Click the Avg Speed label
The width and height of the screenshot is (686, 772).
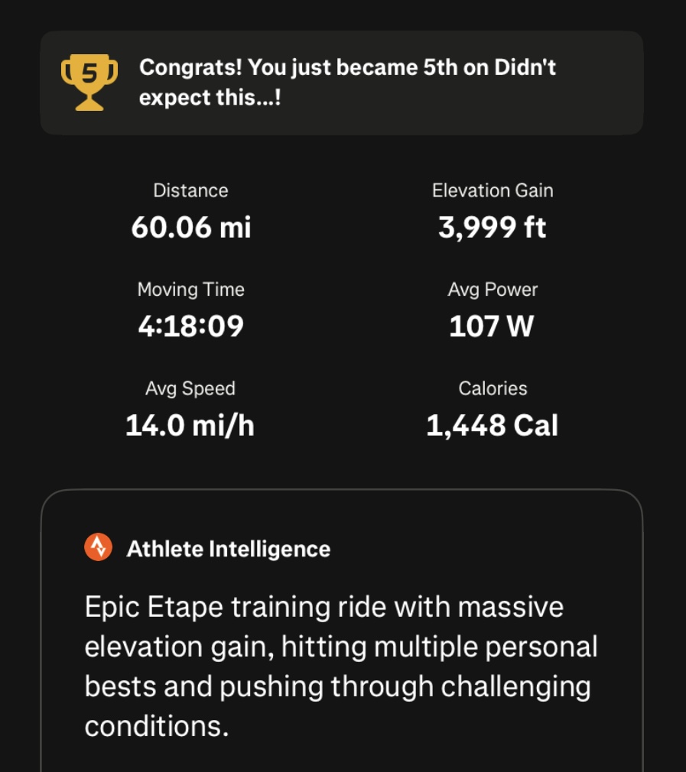[190, 388]
